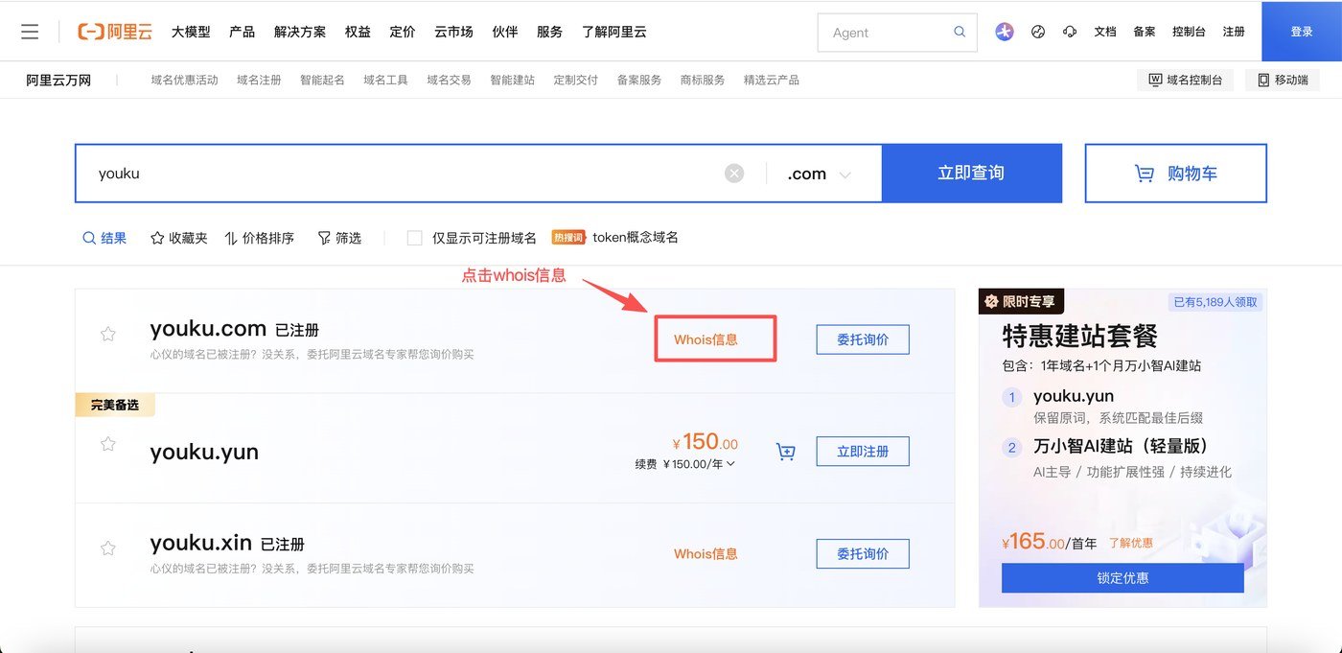This screenshot has width=1342, height=653.
Task: Click the 锁定优惠 button
Action: (1122, 578)
